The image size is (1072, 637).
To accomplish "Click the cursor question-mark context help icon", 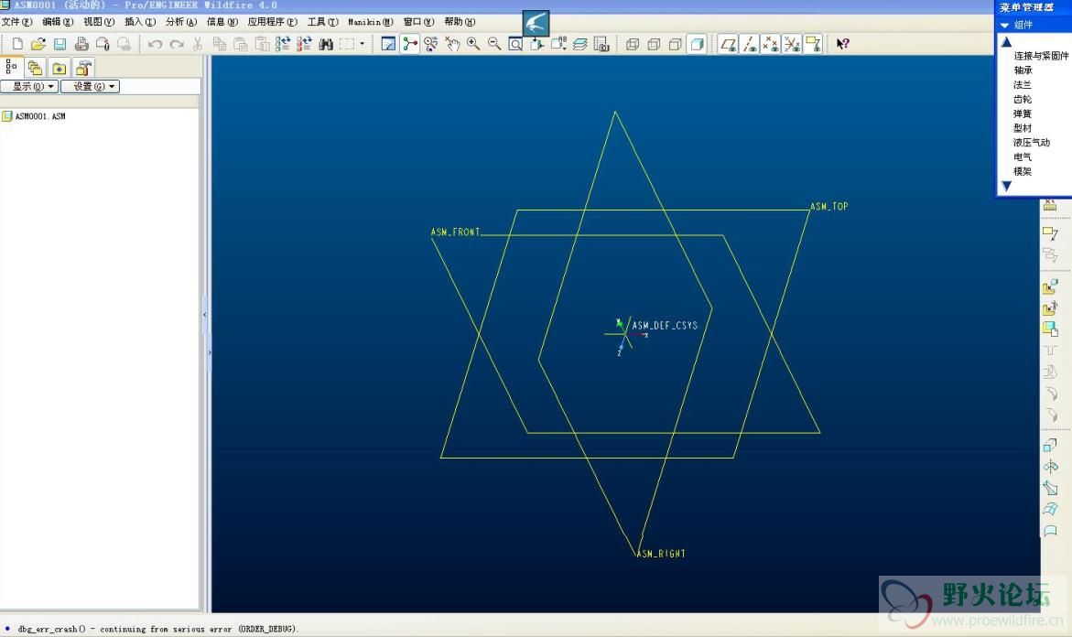I will click(843, 45).
